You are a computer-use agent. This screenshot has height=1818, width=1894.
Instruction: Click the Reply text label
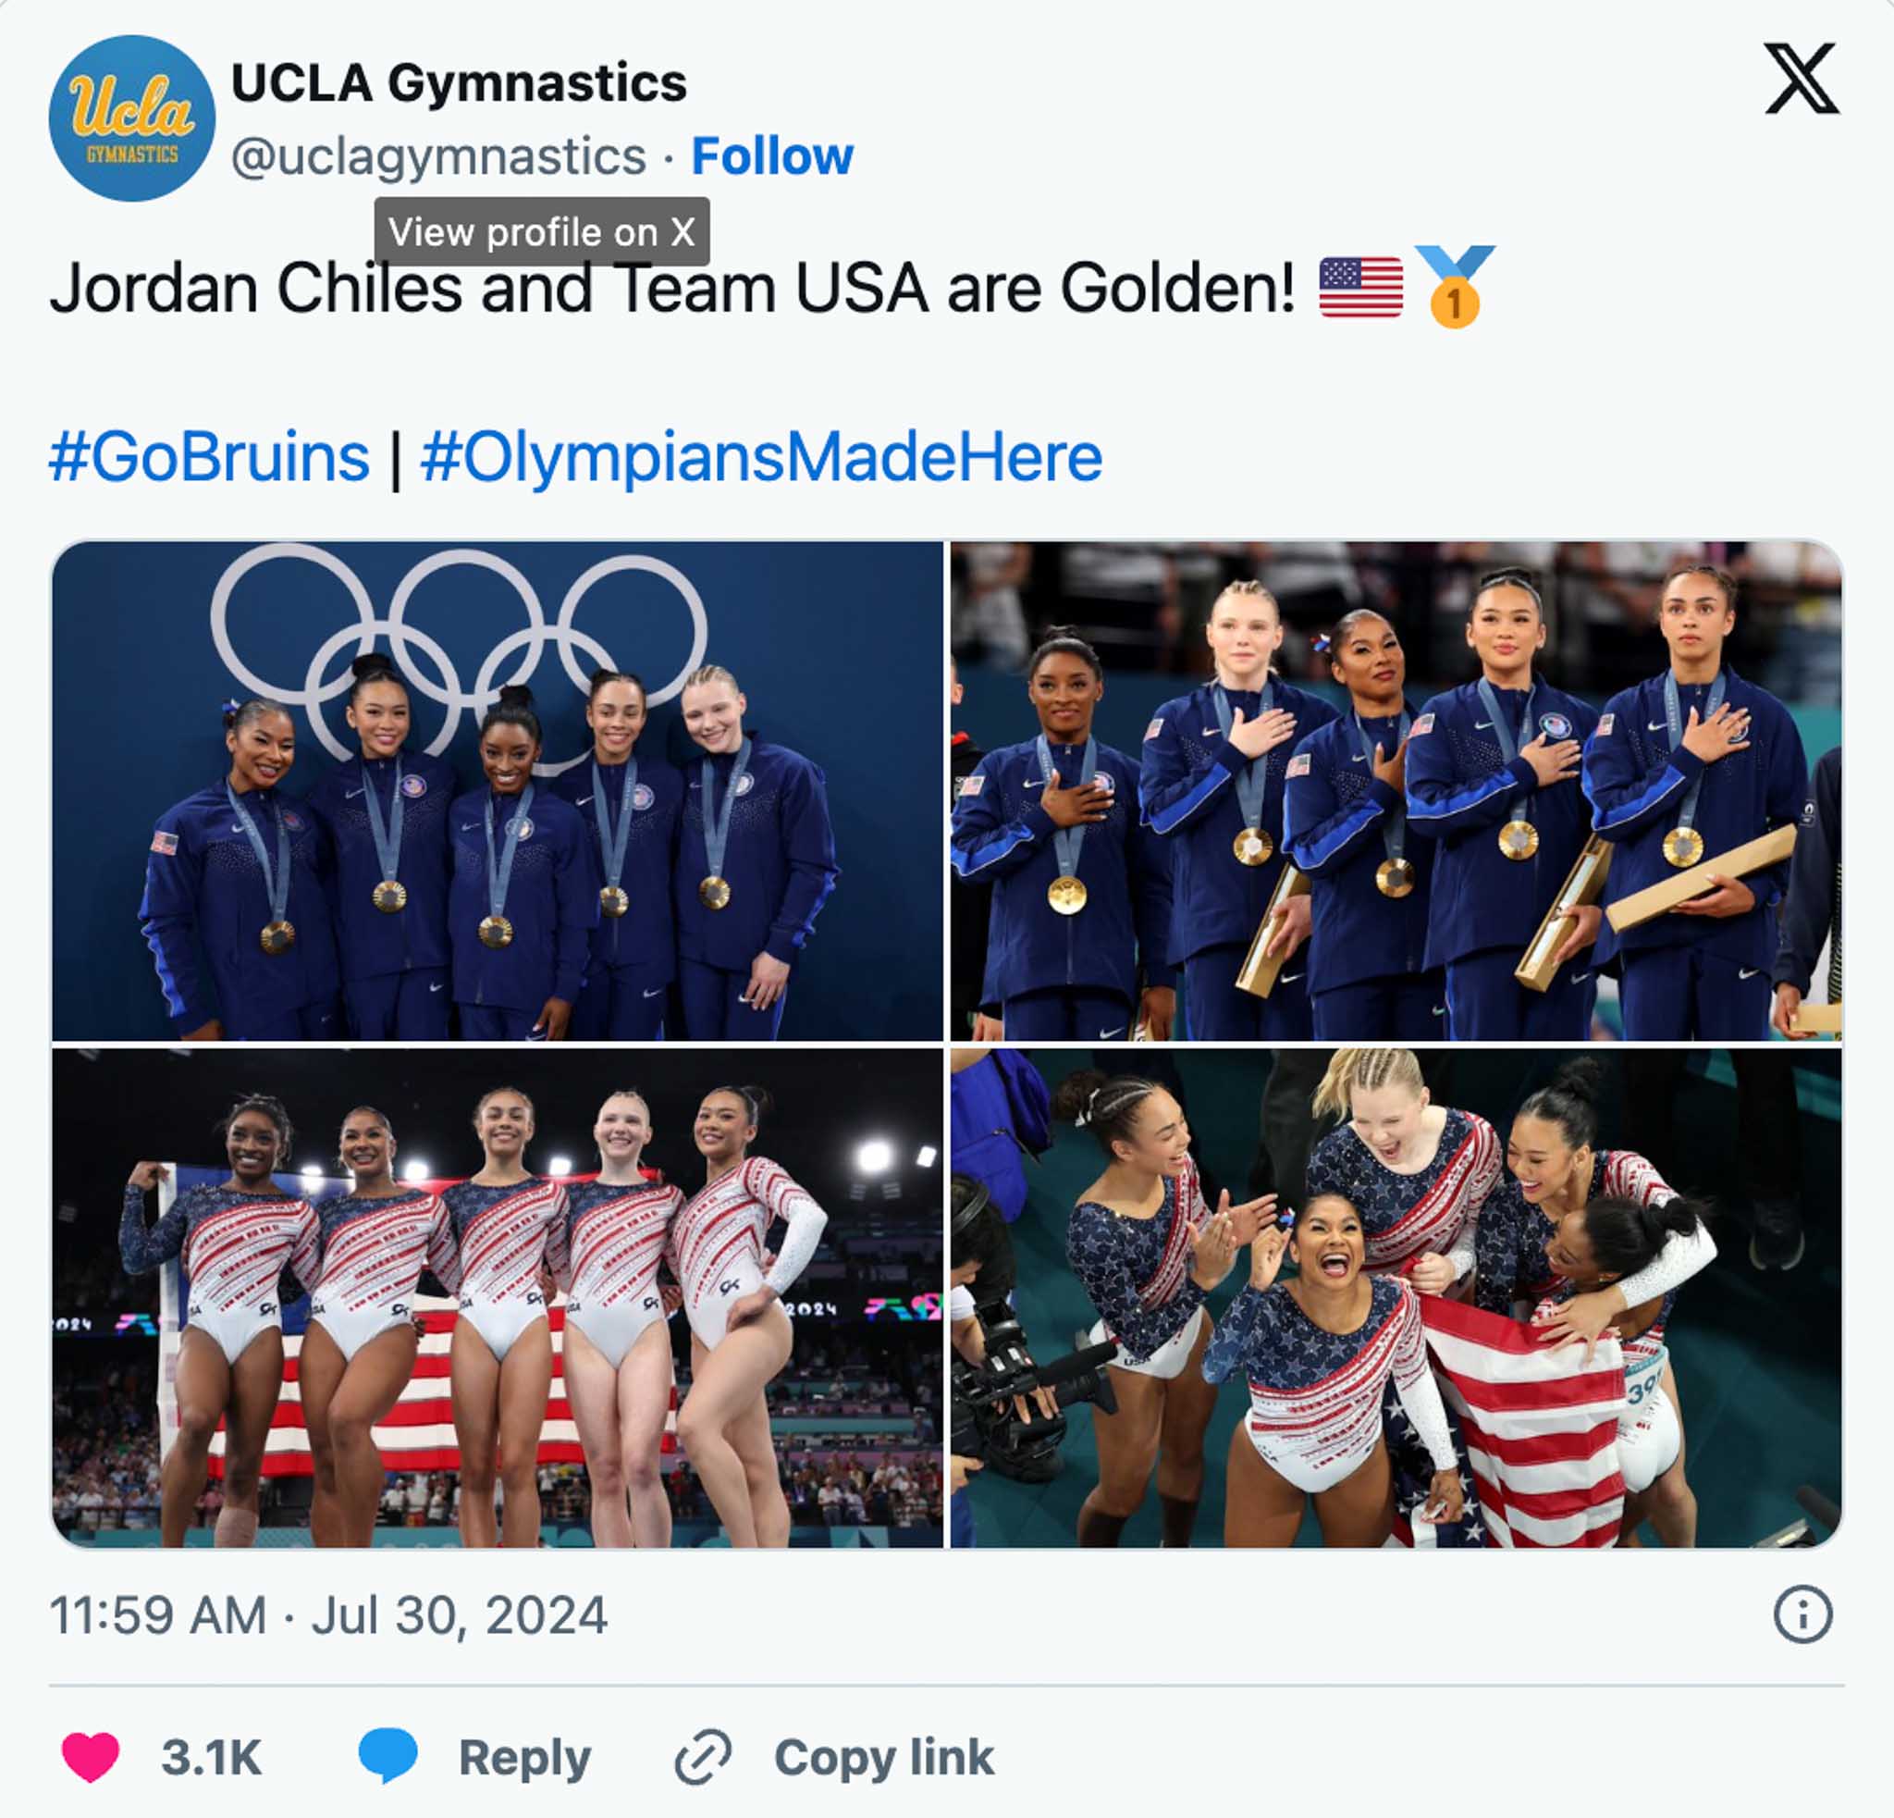(x=524, y=1758)
